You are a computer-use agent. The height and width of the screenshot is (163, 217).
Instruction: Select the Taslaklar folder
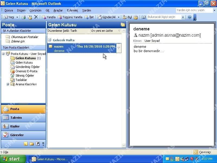21,80
